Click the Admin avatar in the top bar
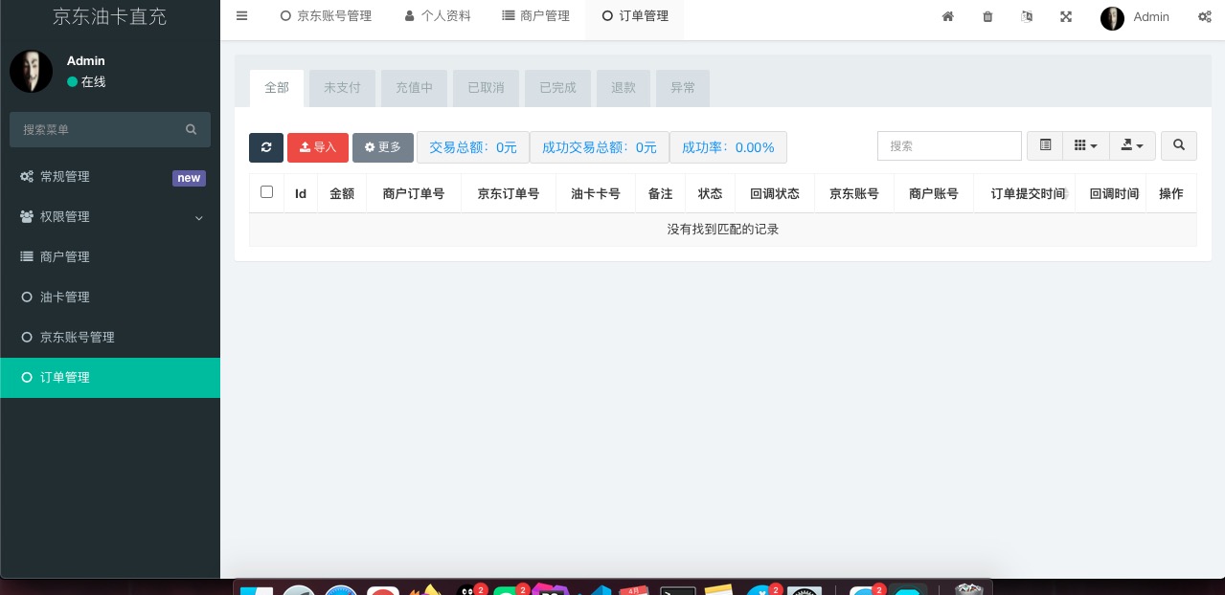Viewport: 1225px width, 595px height. click(1112, 18)
